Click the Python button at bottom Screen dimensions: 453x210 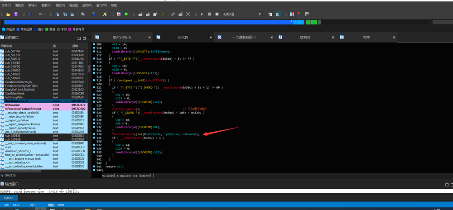click(x=9, y=198)
